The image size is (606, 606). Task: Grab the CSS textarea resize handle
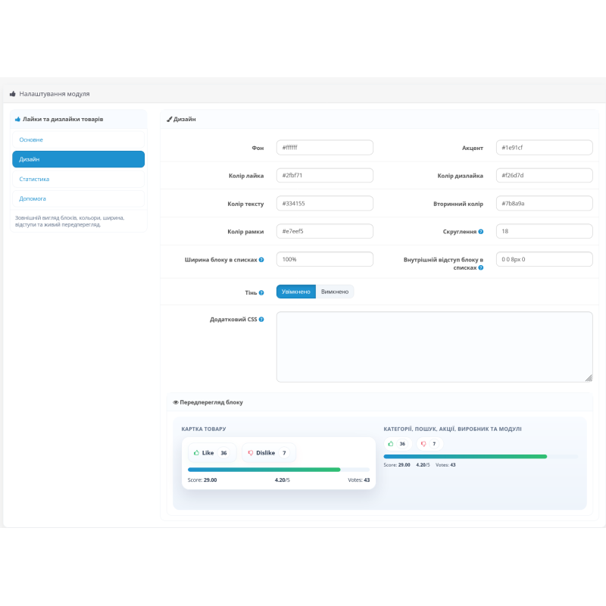[589, 378]
